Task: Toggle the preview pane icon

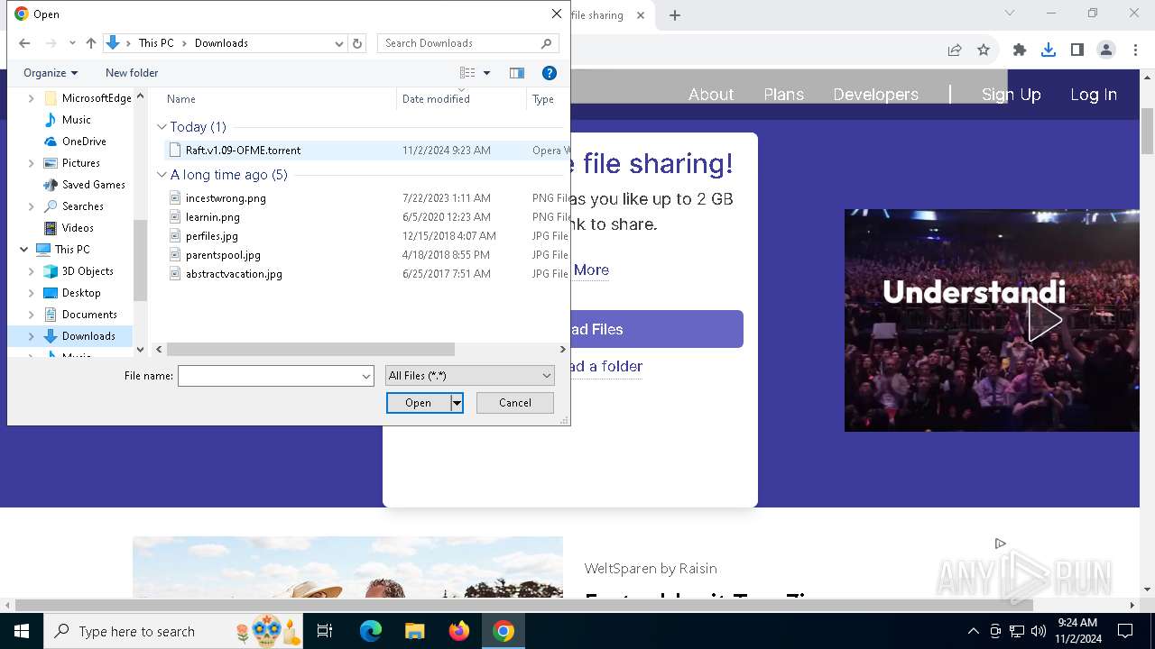Action: click(x=517, y=73)
